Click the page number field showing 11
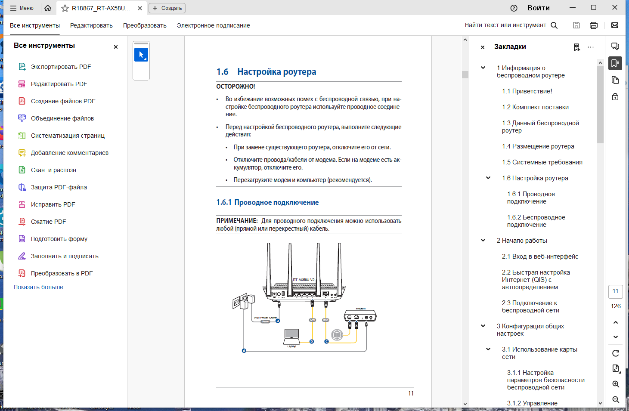 click(x=616, y=291)
